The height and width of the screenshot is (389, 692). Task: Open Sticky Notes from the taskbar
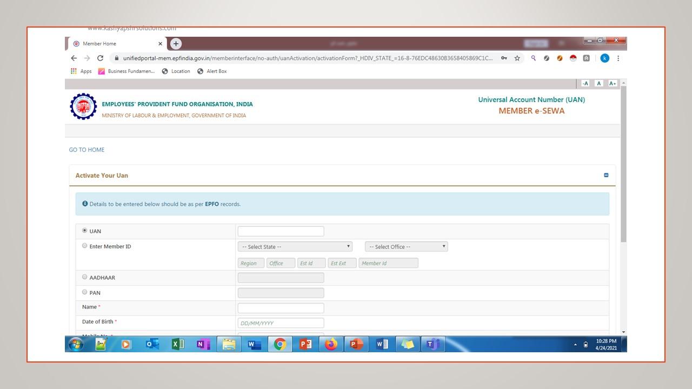[x=408, y=344]
